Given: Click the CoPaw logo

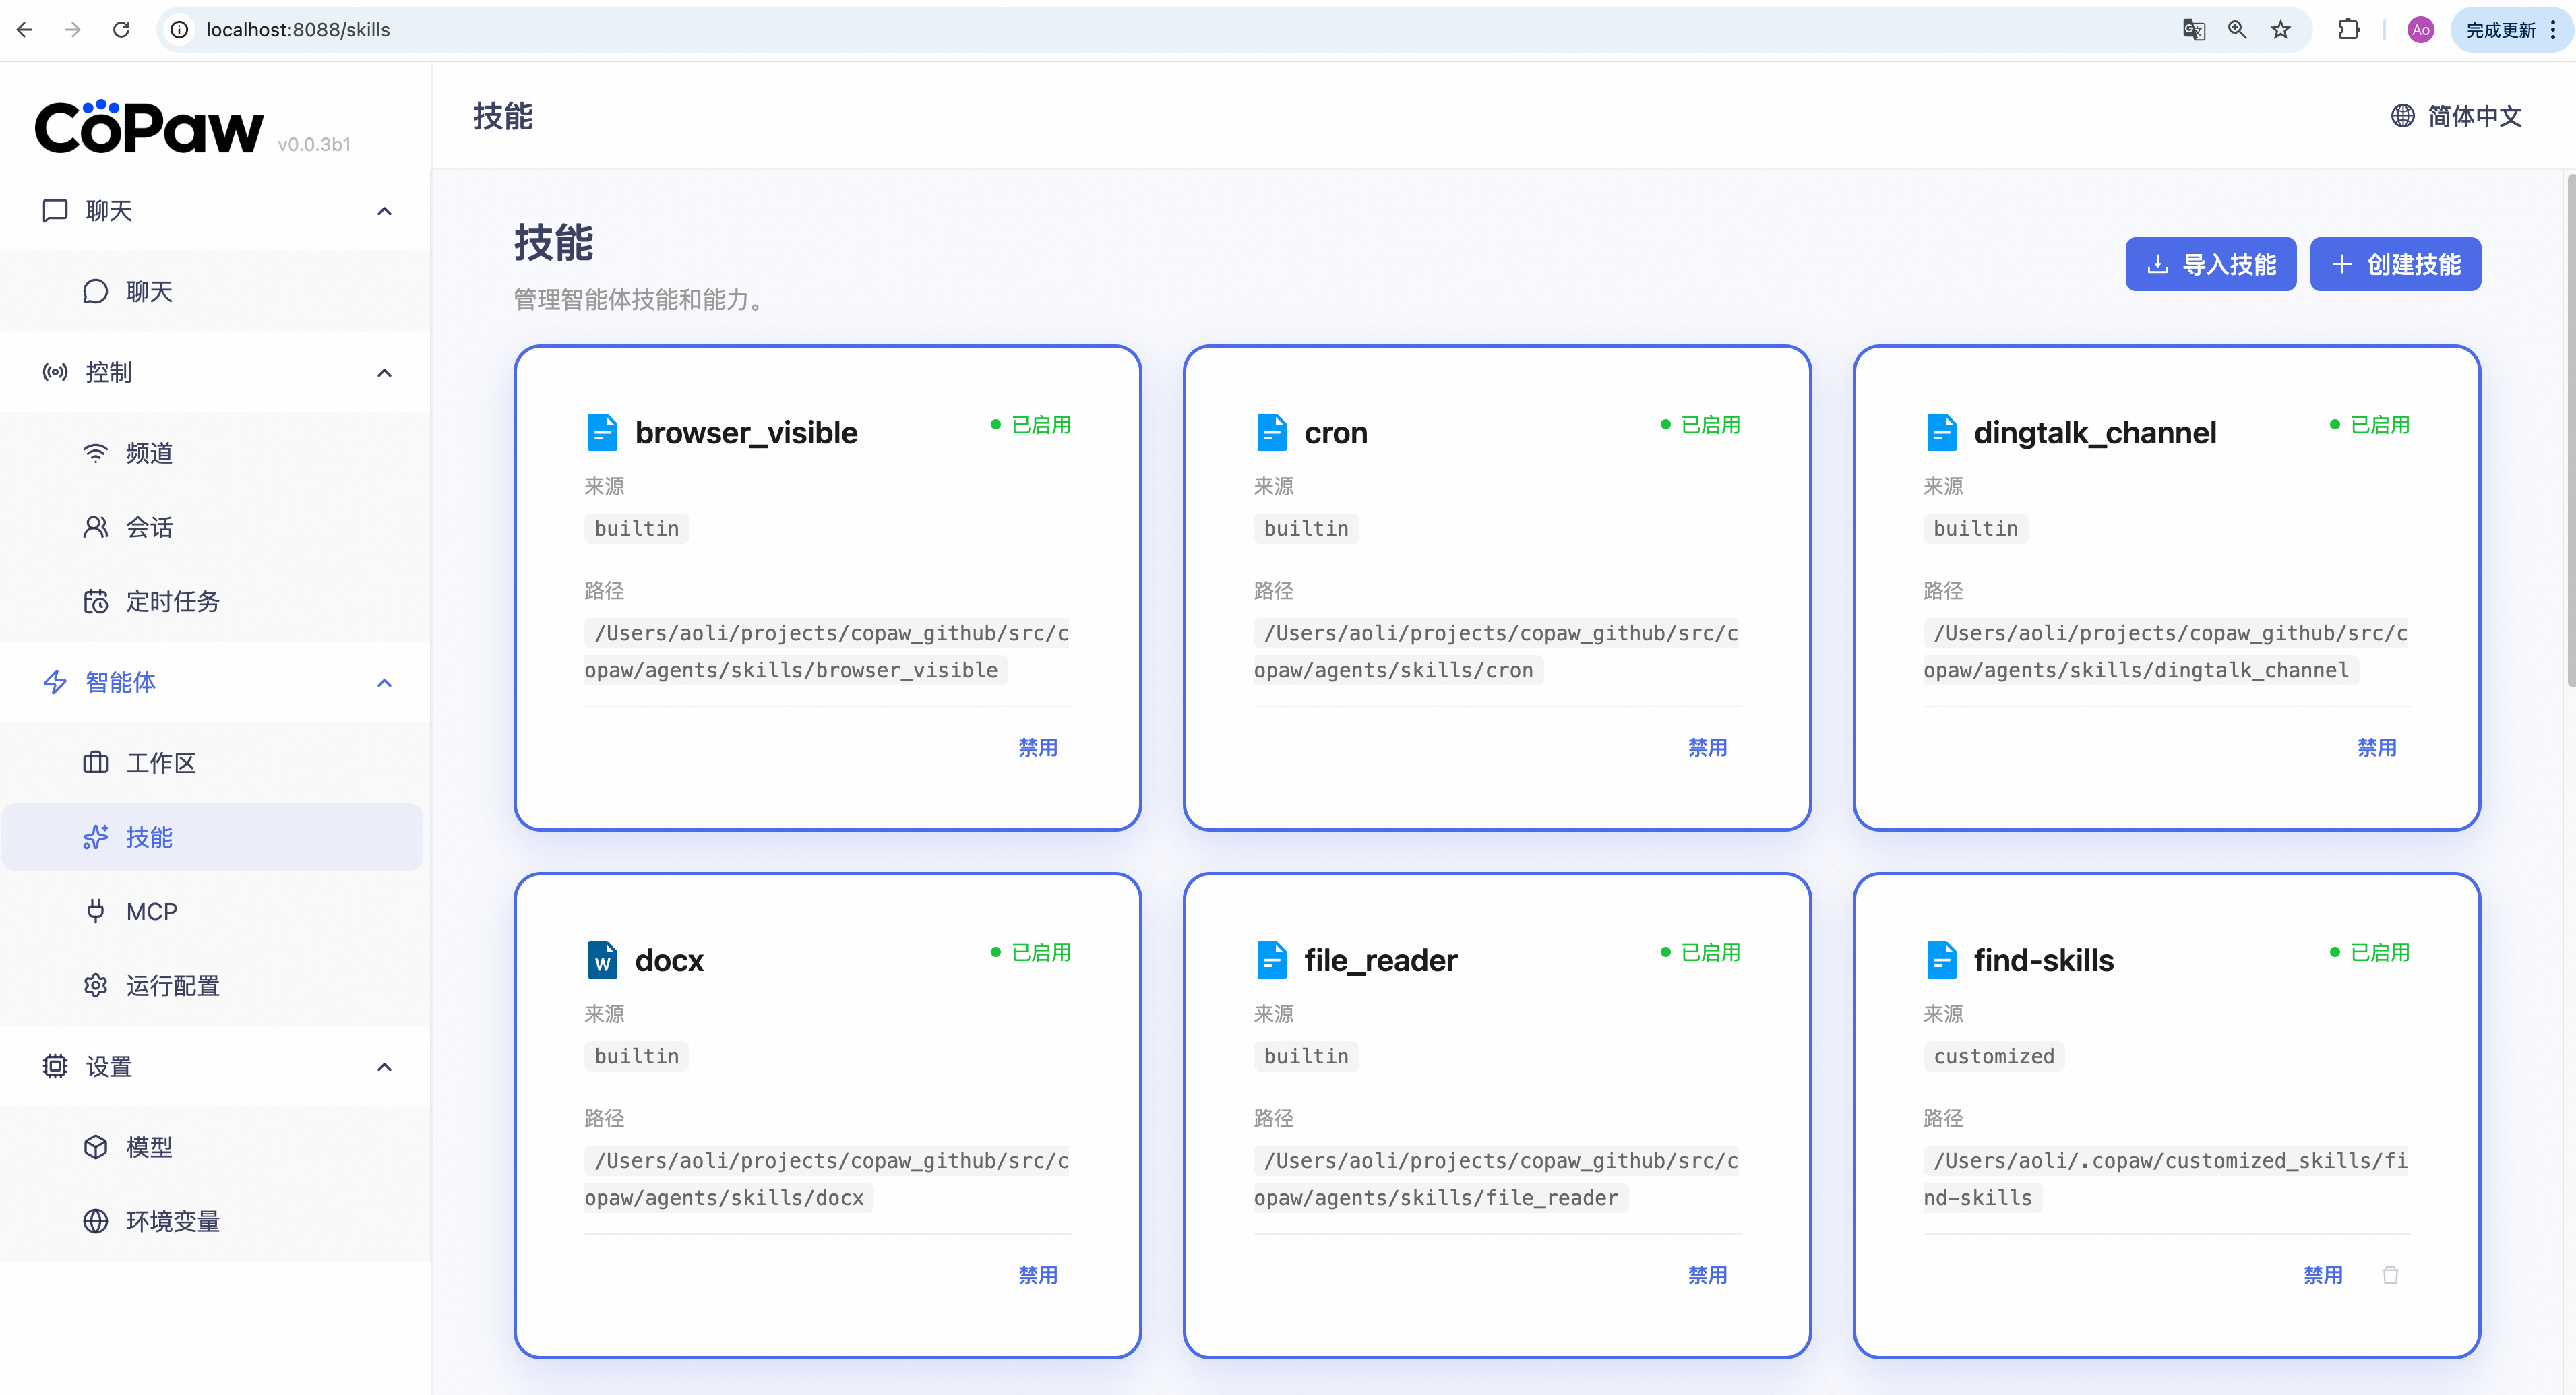Looking at the screenshot, I should pos(149,127).
